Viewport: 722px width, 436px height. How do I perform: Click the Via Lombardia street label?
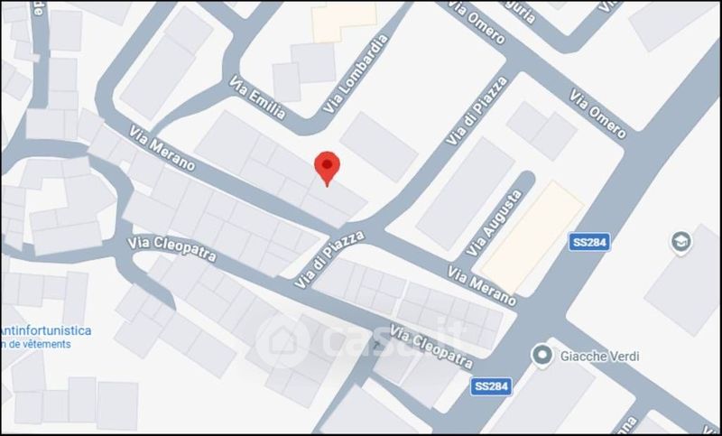click(x=356, y=73)
